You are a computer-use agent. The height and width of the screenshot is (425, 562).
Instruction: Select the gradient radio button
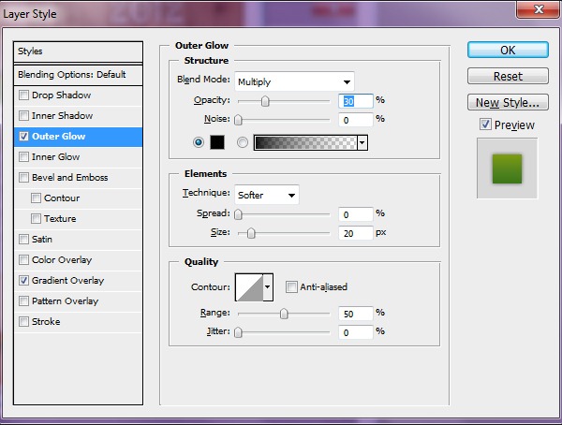tap(243, 142)
